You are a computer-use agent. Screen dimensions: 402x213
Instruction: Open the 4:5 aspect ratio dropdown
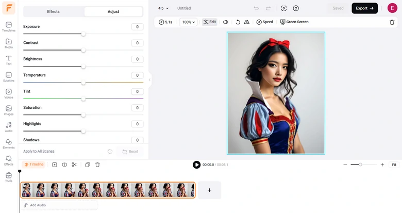163,8
